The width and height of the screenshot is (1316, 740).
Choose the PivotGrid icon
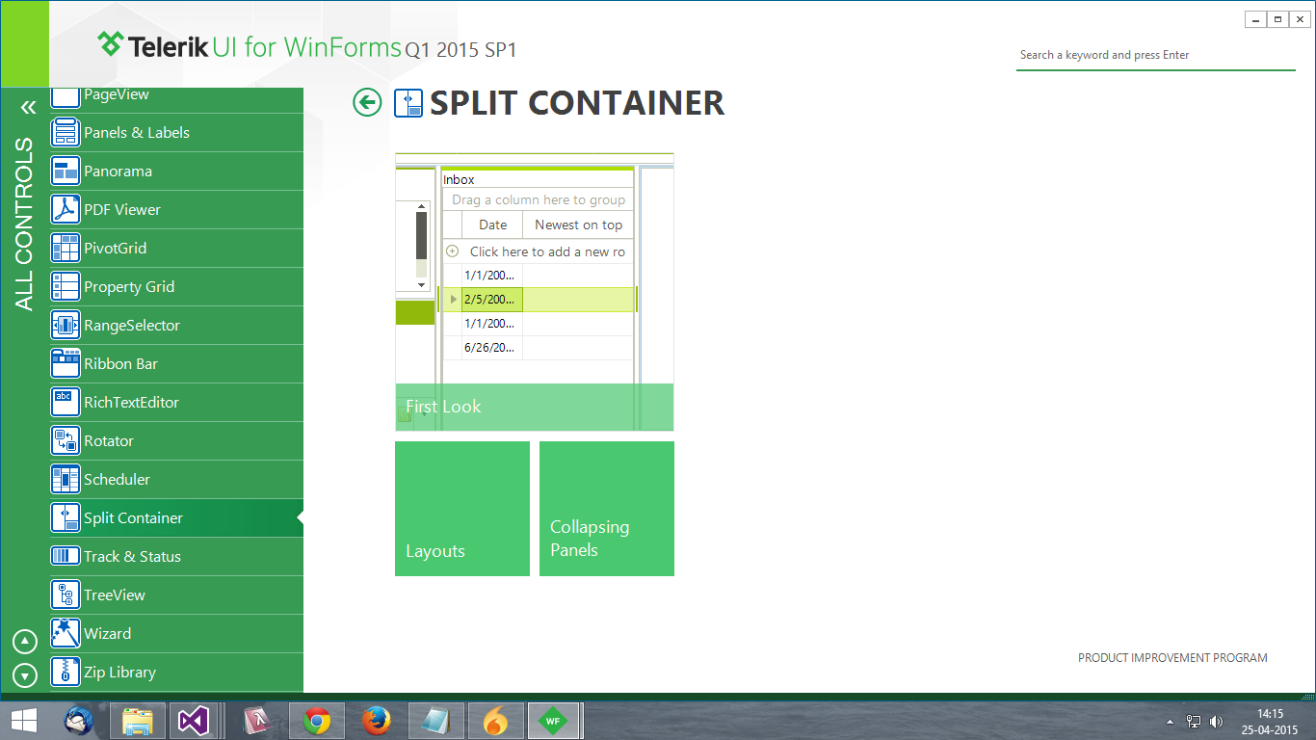click(66, 248)
